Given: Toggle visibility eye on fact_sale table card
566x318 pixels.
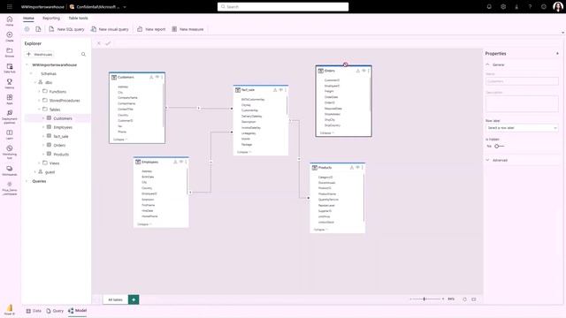Looking at the screenshot, I should pos(280,90).
